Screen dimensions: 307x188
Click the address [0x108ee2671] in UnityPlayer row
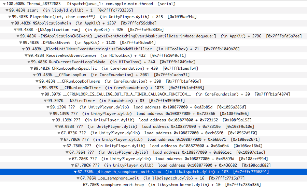(245, 139)
